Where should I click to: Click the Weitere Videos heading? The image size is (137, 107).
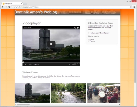(30, 72)
